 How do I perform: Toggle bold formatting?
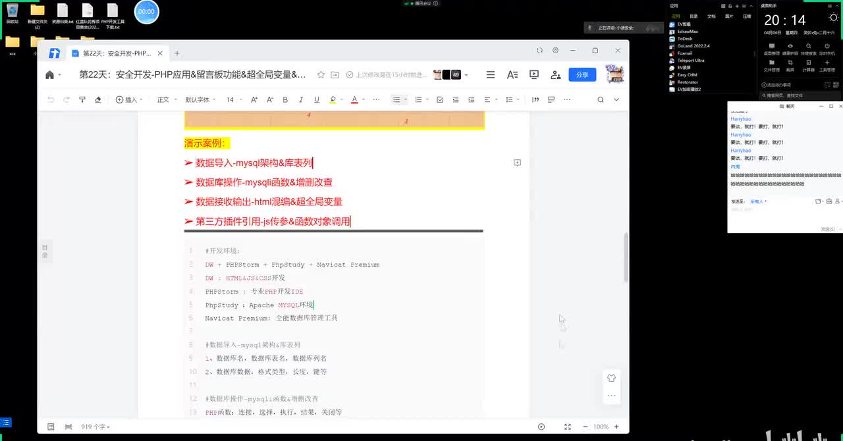285,99
